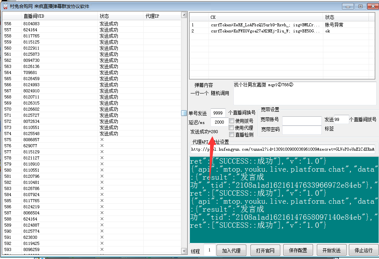Click the 宽带账号 input field
This screenshot has width=379, height=259.
tap(302, 121)
